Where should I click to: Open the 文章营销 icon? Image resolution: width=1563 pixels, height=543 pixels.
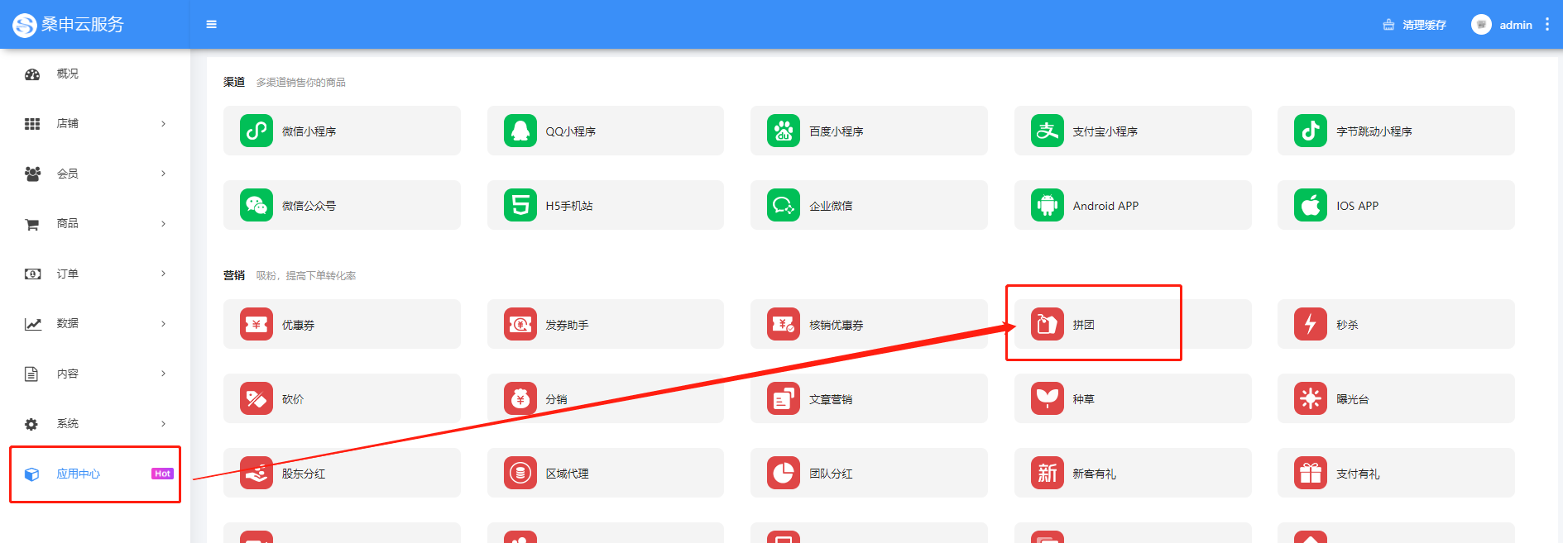coord(784,398)
